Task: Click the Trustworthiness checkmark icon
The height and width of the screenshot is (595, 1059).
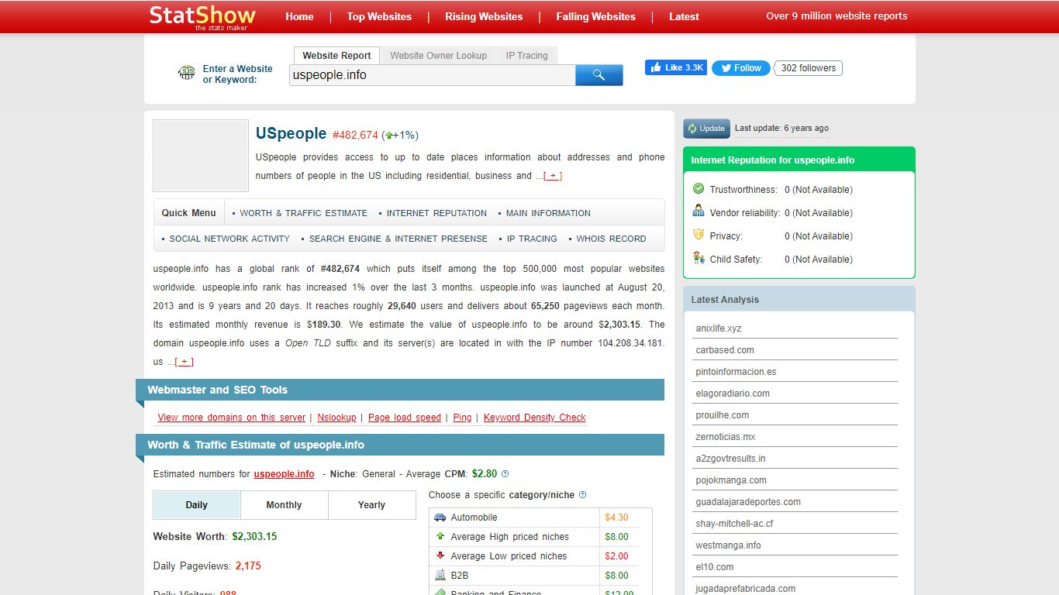Action: (x=699, y=188)
